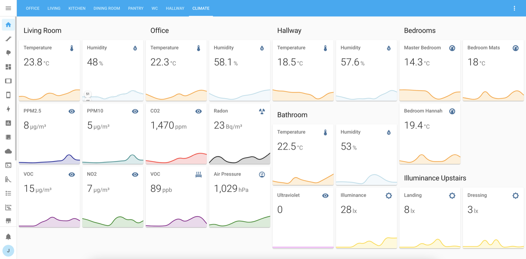Switch to the DINING ROOM tab
The image size is (526, 259).
pyautogui.click(x=107, y=8)
